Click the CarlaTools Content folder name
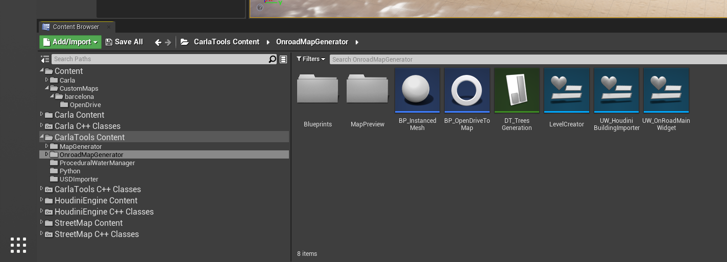The image size is (727, 262). (x=89, y=137)
